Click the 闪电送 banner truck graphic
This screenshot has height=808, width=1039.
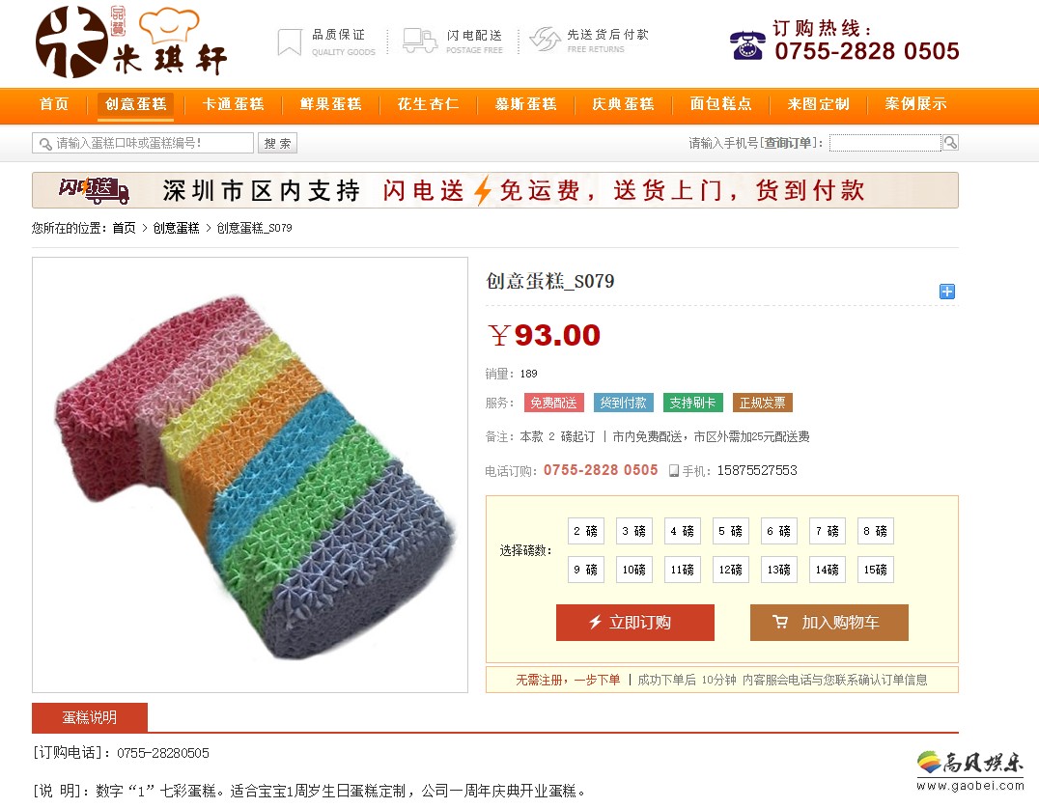click(94, 191)
